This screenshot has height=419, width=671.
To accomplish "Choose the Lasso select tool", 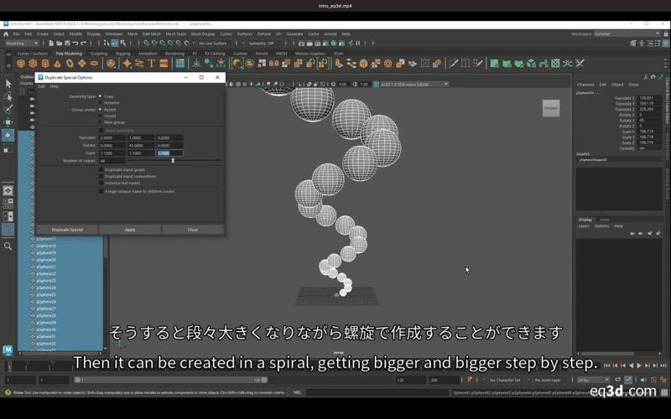I will click(x=8, y=96).
